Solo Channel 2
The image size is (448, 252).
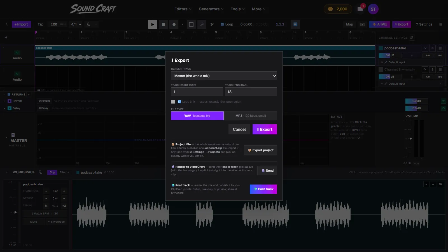coord(432,69)
